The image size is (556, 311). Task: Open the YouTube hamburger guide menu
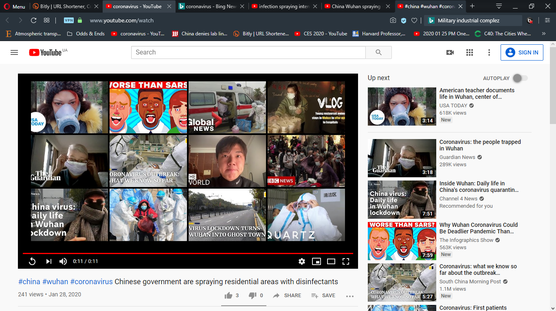tap(14, 52)
